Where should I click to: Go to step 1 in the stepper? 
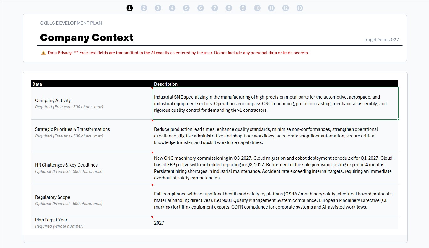click(130, 8)
